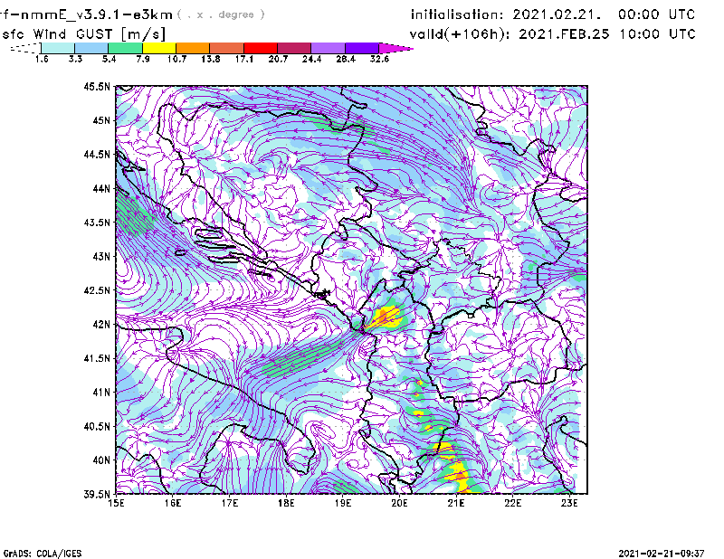This screenshot has height=559, width=724.
Task: Select the violet 28.4–32.6 legend swatch
Action: (362, 48)
